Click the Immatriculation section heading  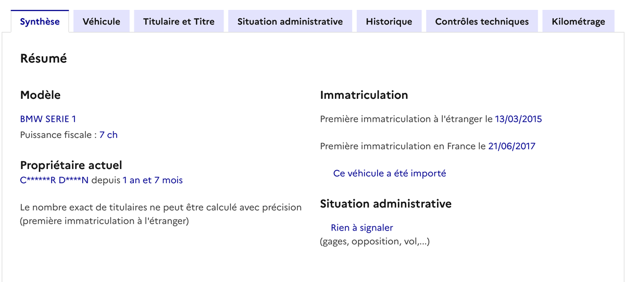click(x=364, y=95)
